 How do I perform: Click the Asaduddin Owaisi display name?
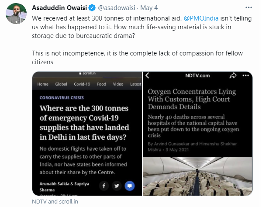[x=59, y=8]
